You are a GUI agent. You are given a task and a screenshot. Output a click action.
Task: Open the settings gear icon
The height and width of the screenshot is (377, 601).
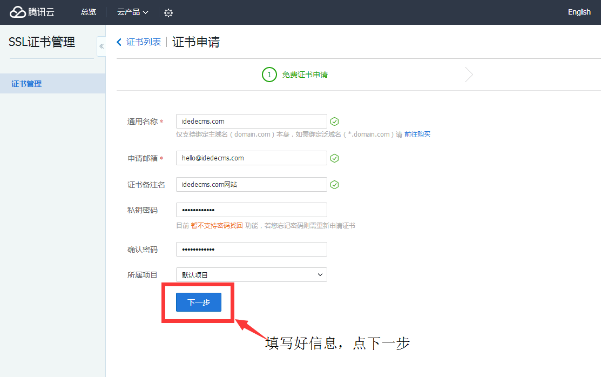[168, 12]
